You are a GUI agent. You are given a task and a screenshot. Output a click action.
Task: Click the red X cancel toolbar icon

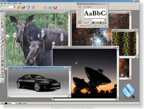click(55, 7)
